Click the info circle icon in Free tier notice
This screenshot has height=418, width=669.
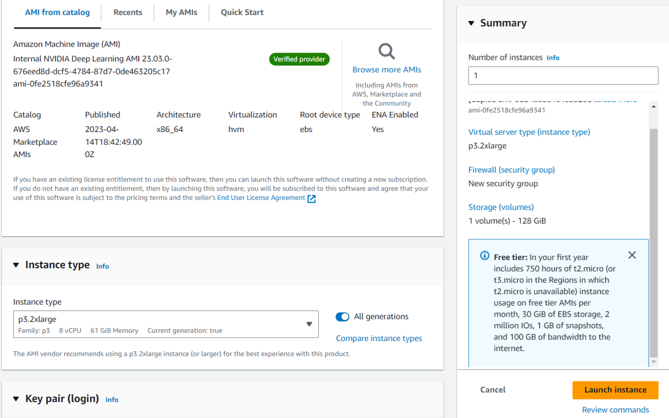485,256
